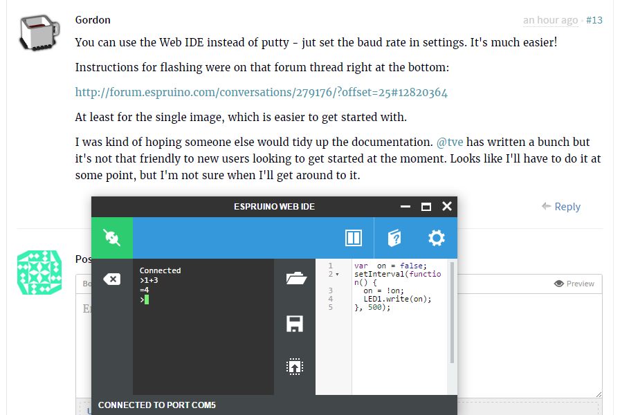Click the green patterned user avatar

click(39, 273)
